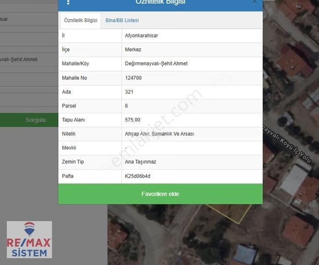Click the Mahalle No row label
The width and height of the screenshot is (319, 265).
(x=74, y=78)
